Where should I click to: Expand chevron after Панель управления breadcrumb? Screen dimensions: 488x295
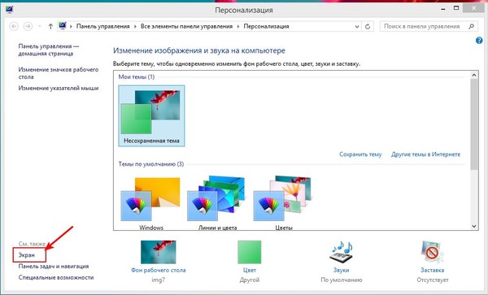[135, 27]
